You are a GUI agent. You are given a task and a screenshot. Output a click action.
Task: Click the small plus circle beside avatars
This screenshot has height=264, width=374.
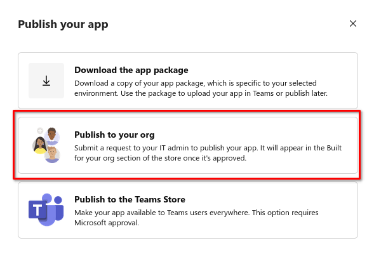pos(40,131)
